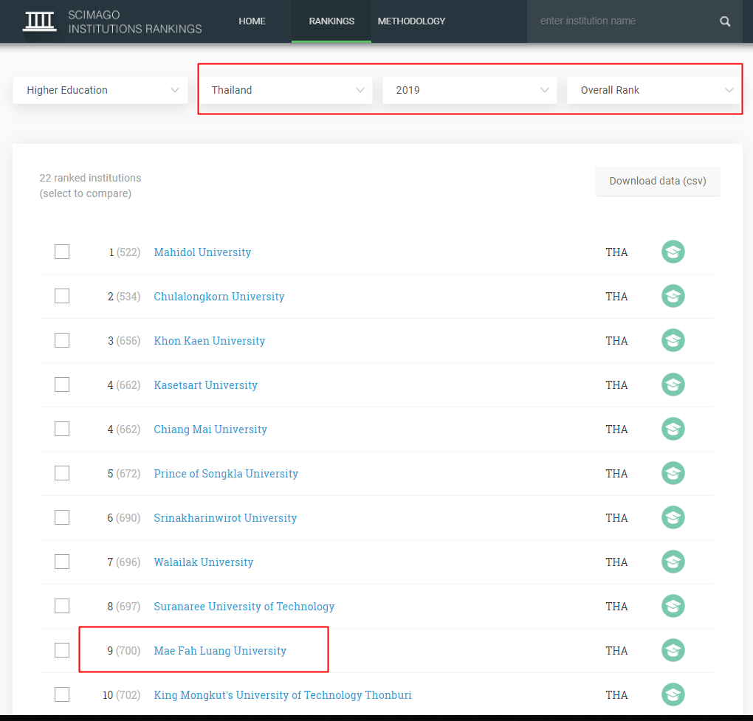The height and width of the screenshot is (721, 753).
Task: Click the THA code in Walailak University row
Action: point(616,562)
